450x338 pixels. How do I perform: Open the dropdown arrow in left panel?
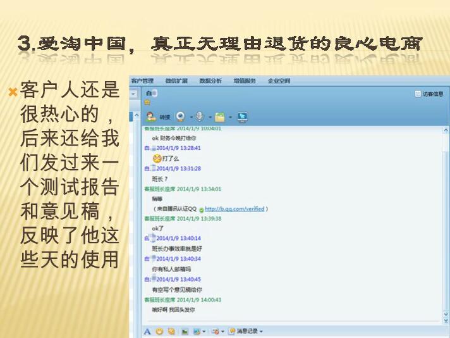coord(133,94)
